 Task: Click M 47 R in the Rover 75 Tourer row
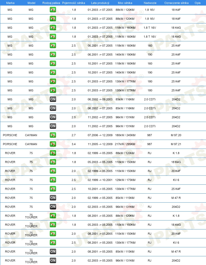pyautogui.click(x=176, y=252)
